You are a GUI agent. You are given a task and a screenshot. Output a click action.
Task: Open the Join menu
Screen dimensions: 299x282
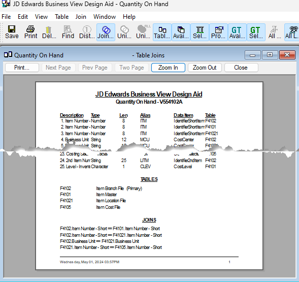coord(81,17)
